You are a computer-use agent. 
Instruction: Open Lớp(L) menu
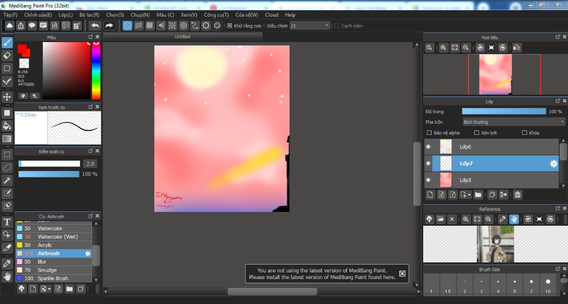pyautogui.click(x=65, y=15)
